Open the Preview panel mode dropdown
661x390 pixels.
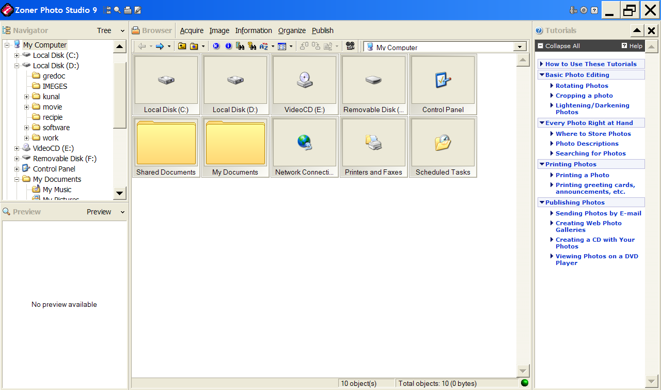click(x=122, y=212)
